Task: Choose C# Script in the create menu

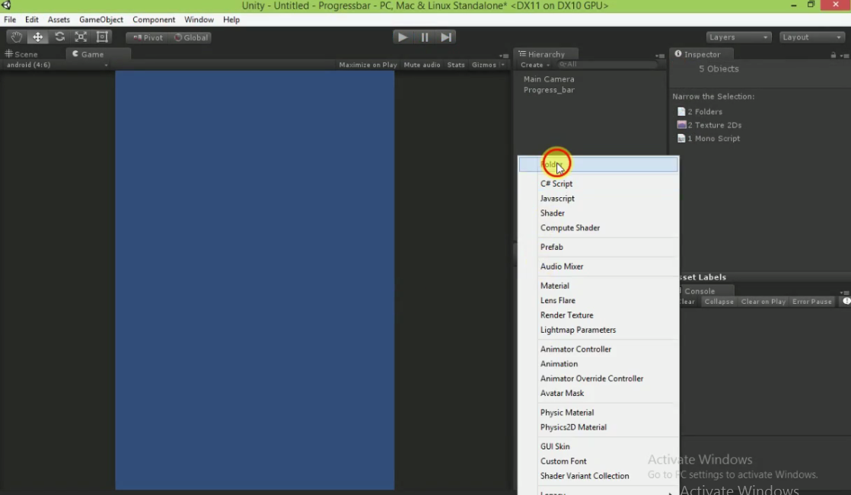Action: [x=598, y=184]
